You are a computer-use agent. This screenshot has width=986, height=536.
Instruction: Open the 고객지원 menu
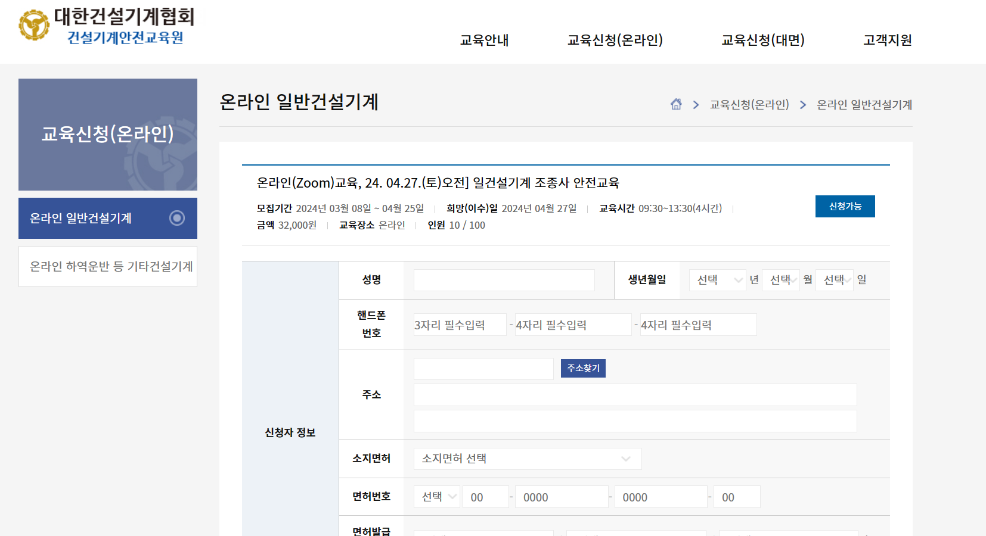coord(886,40)
